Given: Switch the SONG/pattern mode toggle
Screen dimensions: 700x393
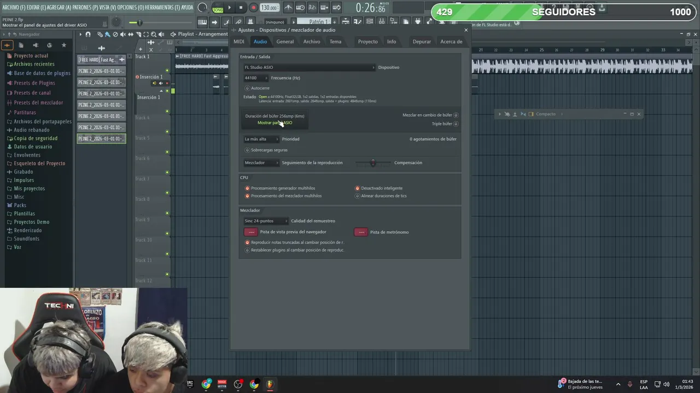Looking at the screenshot, I should coord(218,8).
